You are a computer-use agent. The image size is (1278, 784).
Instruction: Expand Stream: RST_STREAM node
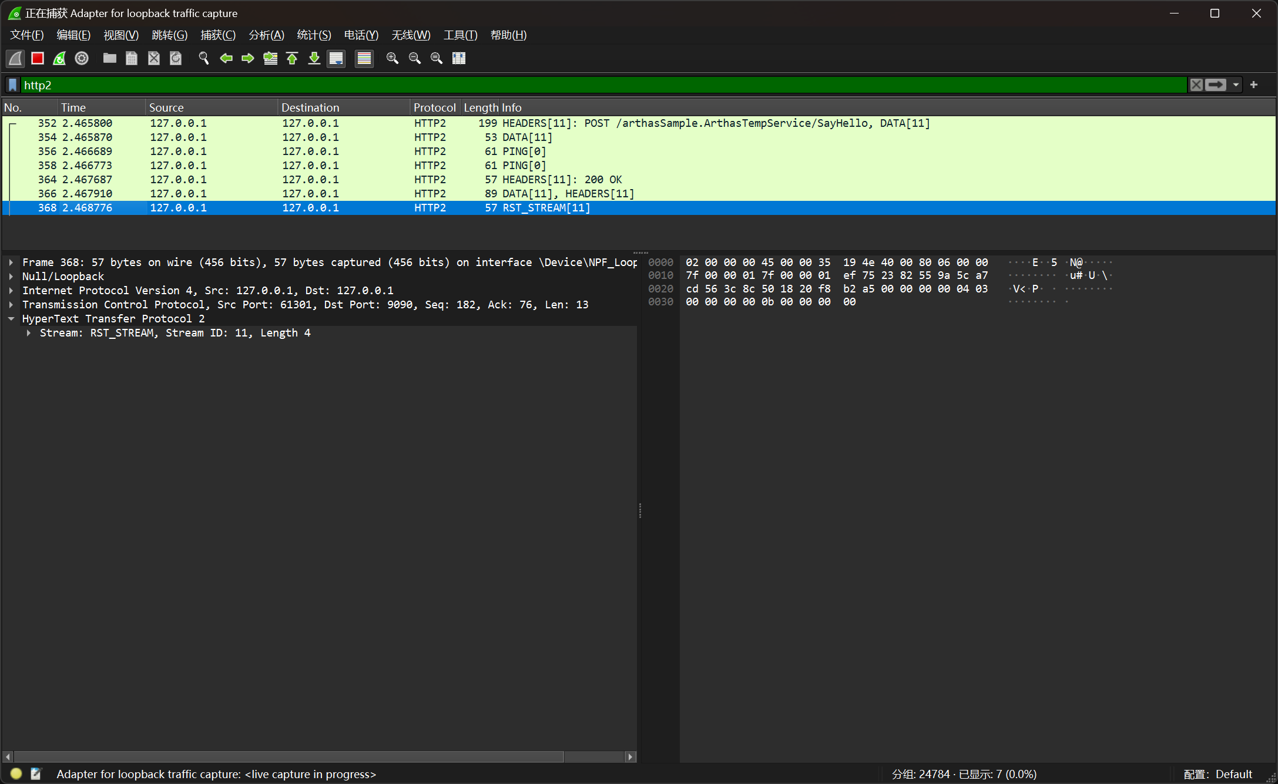tap(28, 333)
